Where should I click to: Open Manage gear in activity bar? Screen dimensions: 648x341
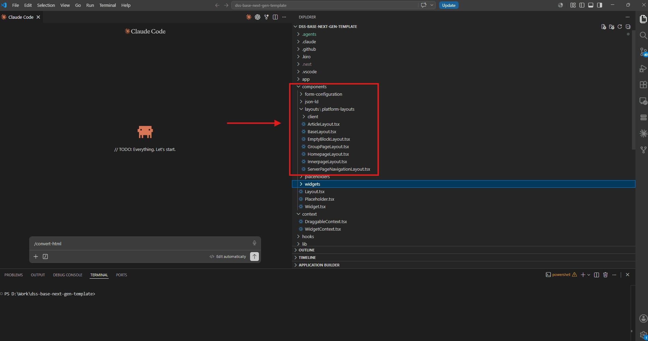(643, 335)
